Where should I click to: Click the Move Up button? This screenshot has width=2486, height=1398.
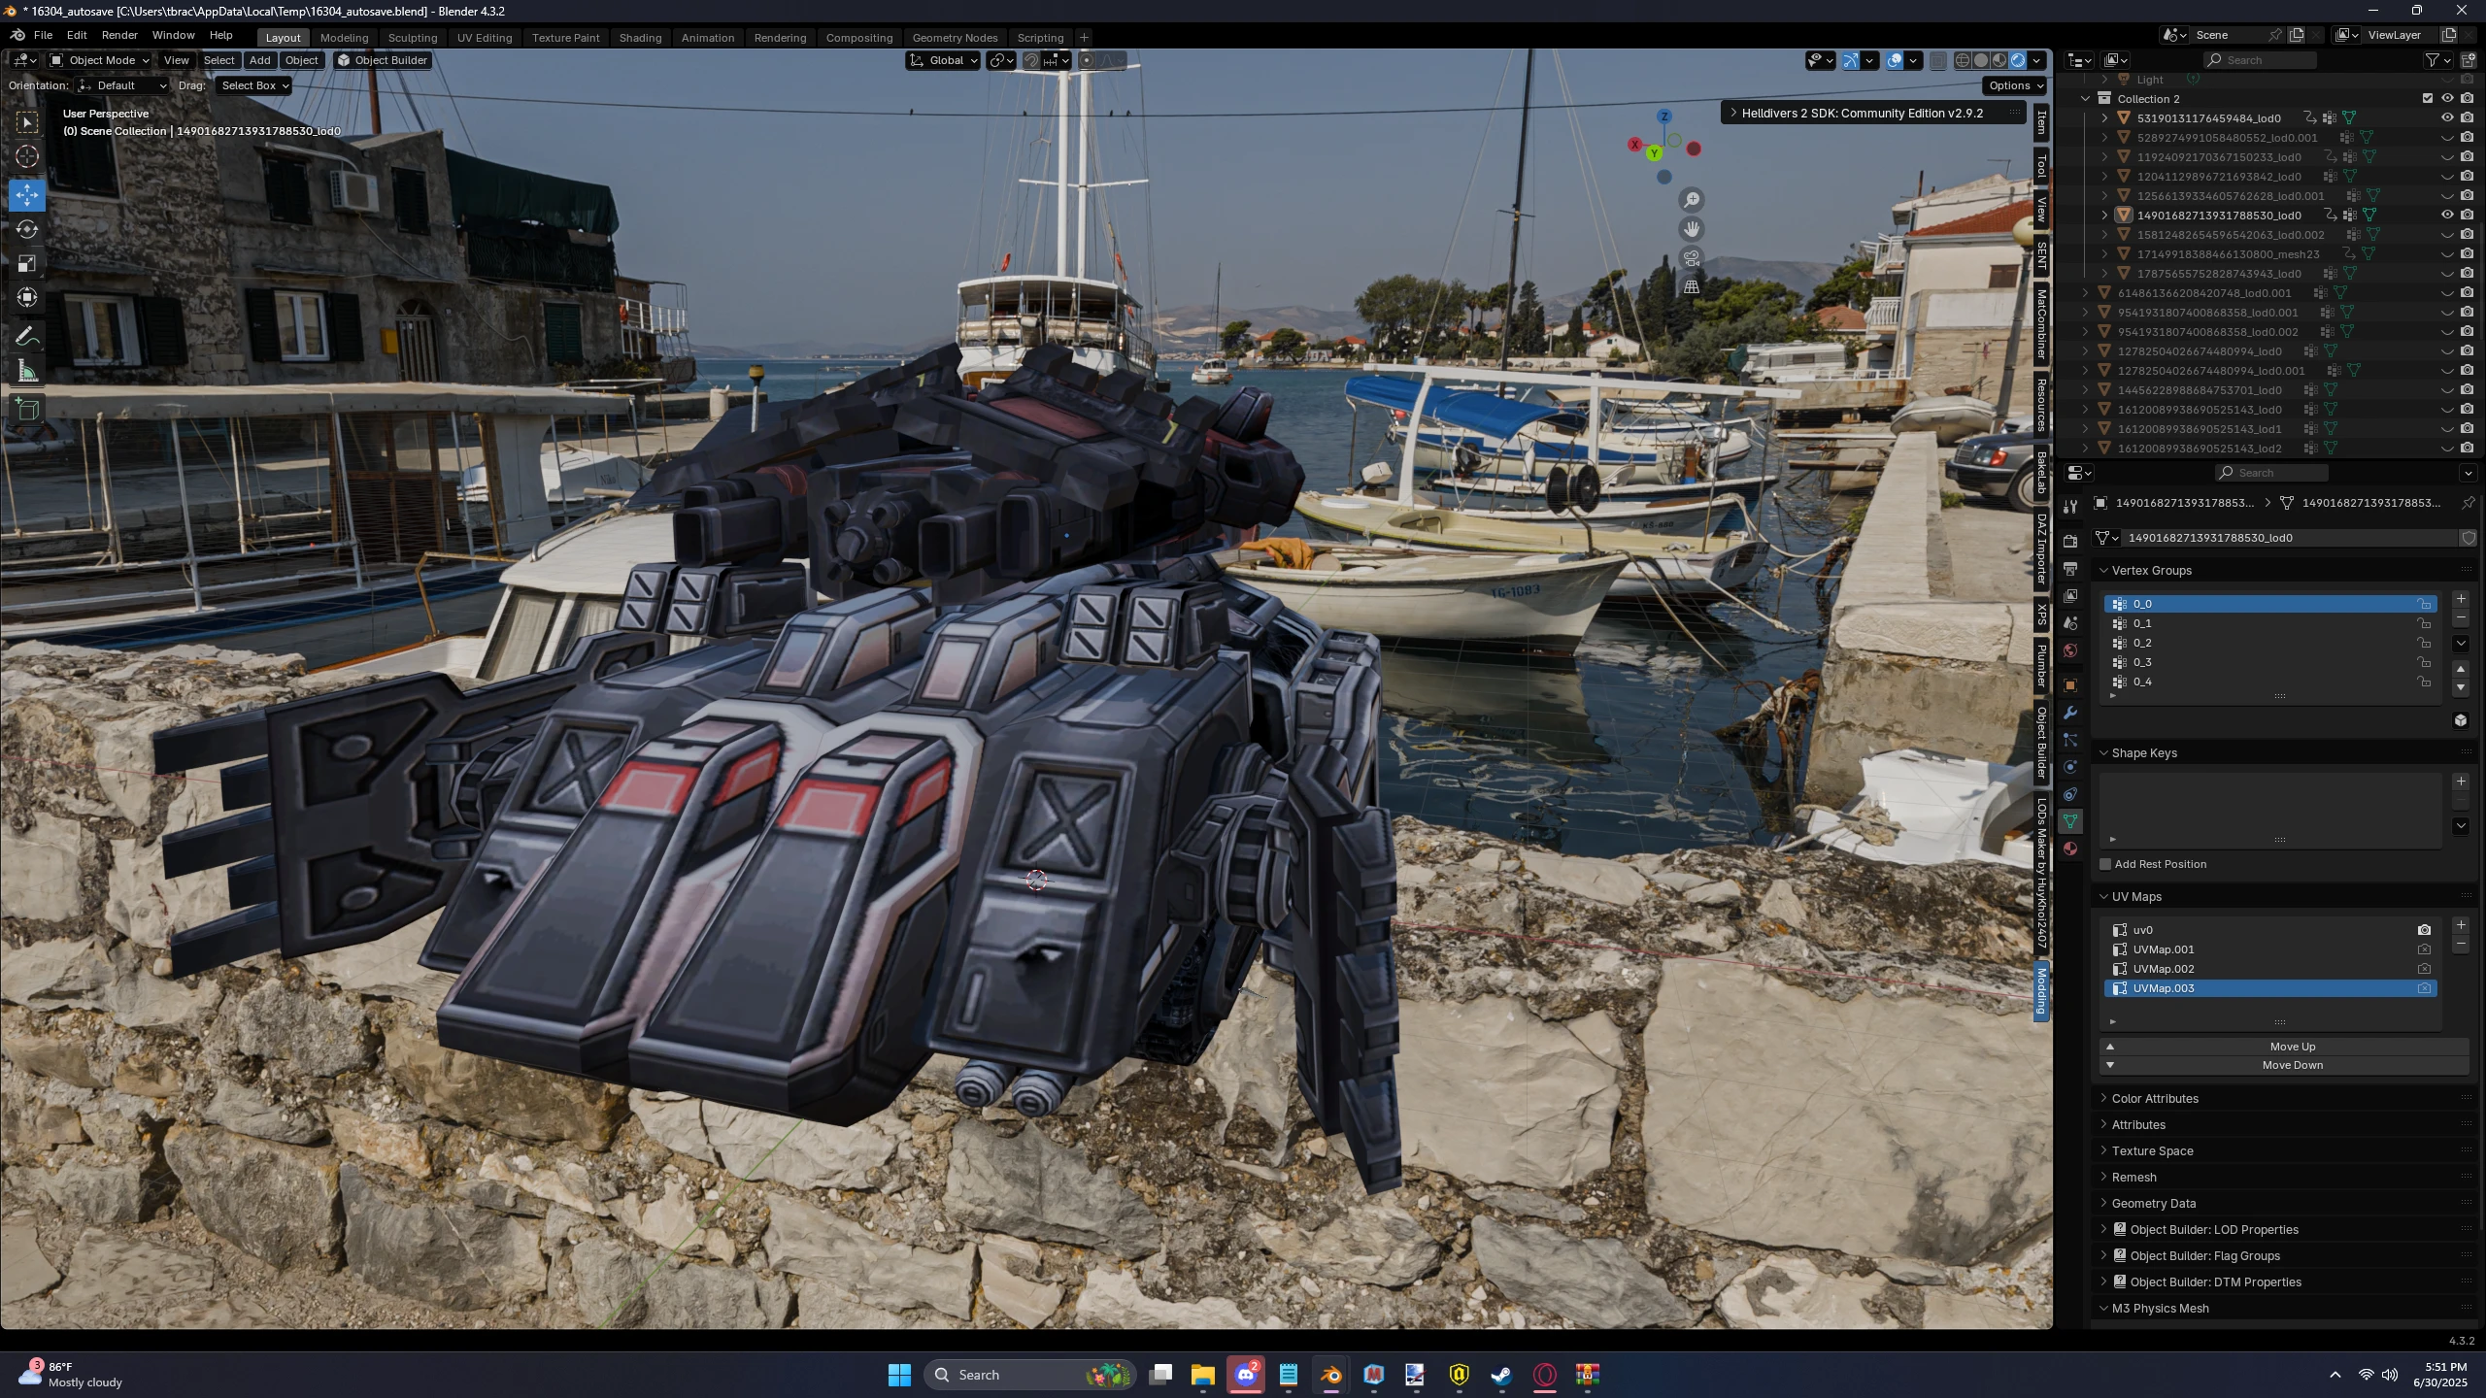(2284, 1047)
